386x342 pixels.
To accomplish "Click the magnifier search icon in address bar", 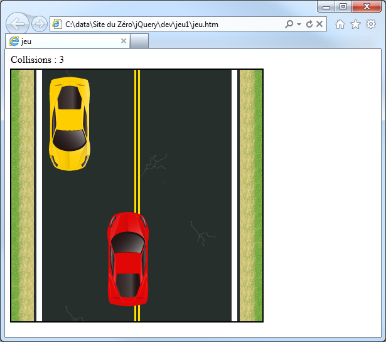I will [x=289, y=25].
